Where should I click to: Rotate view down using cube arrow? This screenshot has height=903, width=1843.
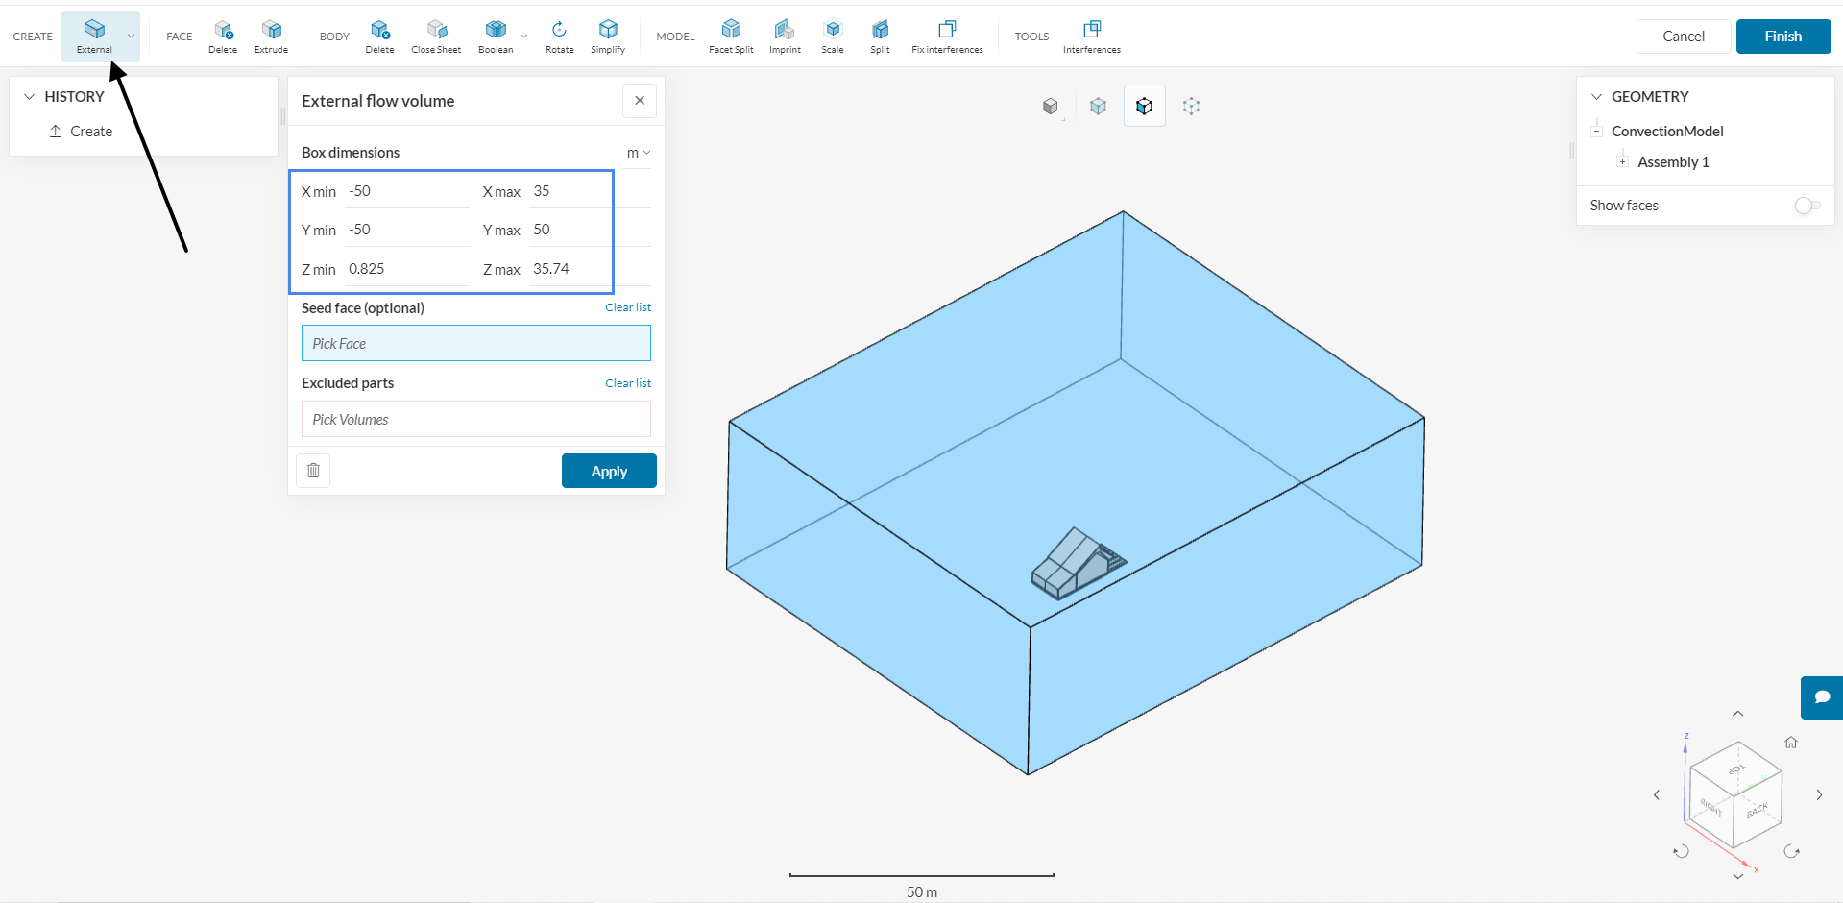tap(1737, 876)
